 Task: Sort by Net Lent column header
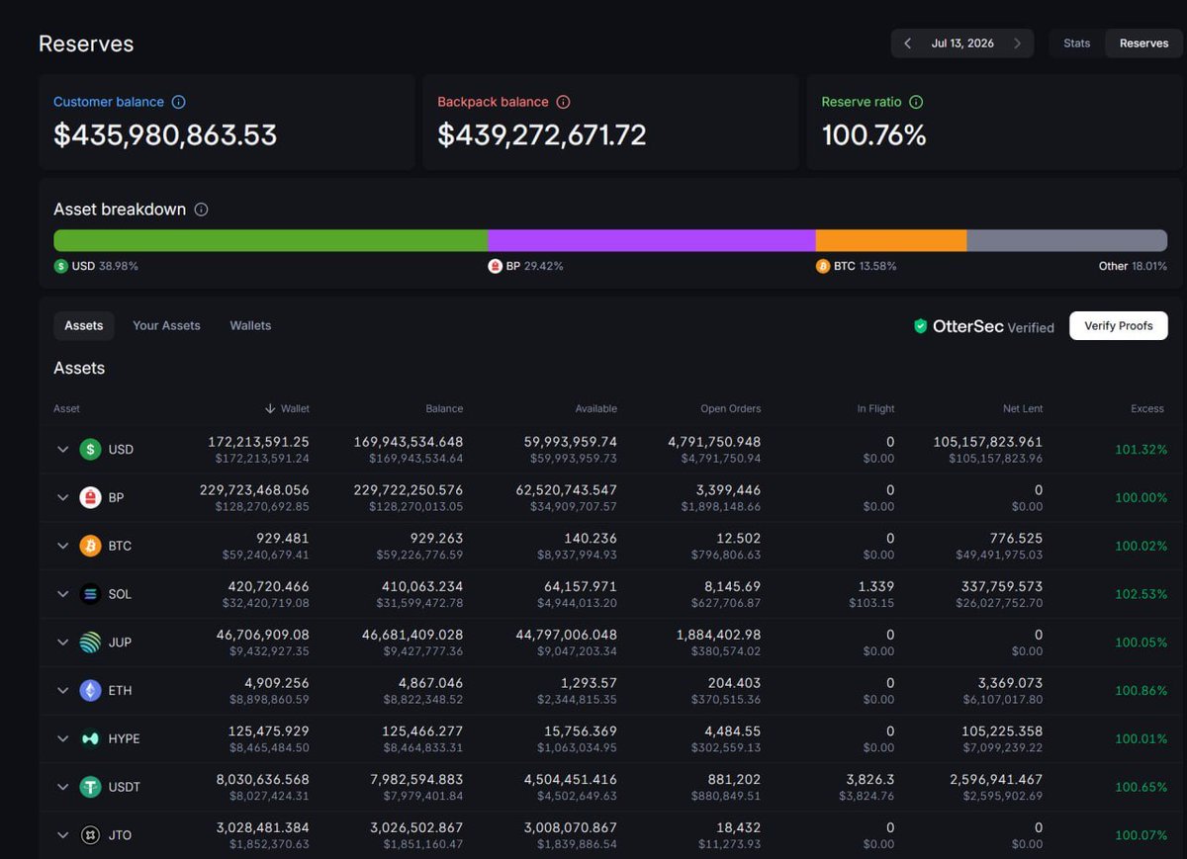(x=1023, y=408)
